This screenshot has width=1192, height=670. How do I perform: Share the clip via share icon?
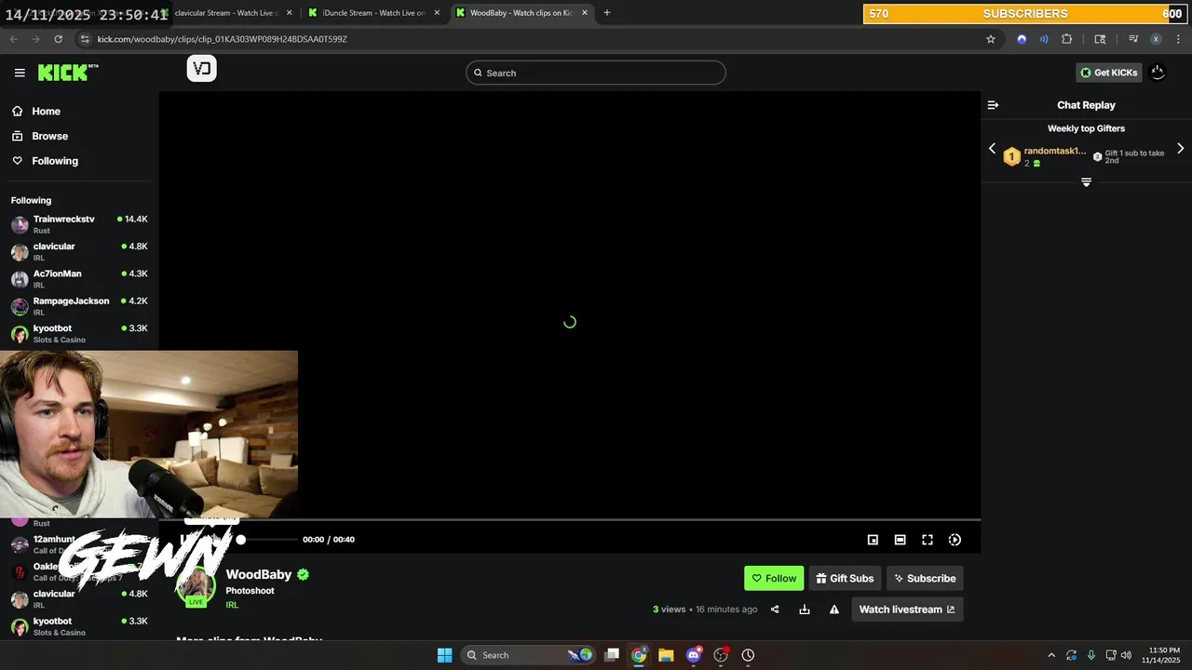[775, 610]
